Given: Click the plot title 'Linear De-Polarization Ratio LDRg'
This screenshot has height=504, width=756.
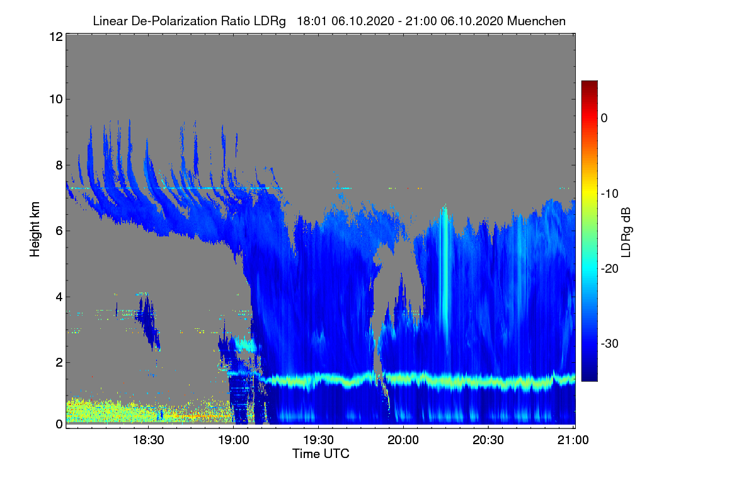Looking at the screenshot, I should point(189,21).
